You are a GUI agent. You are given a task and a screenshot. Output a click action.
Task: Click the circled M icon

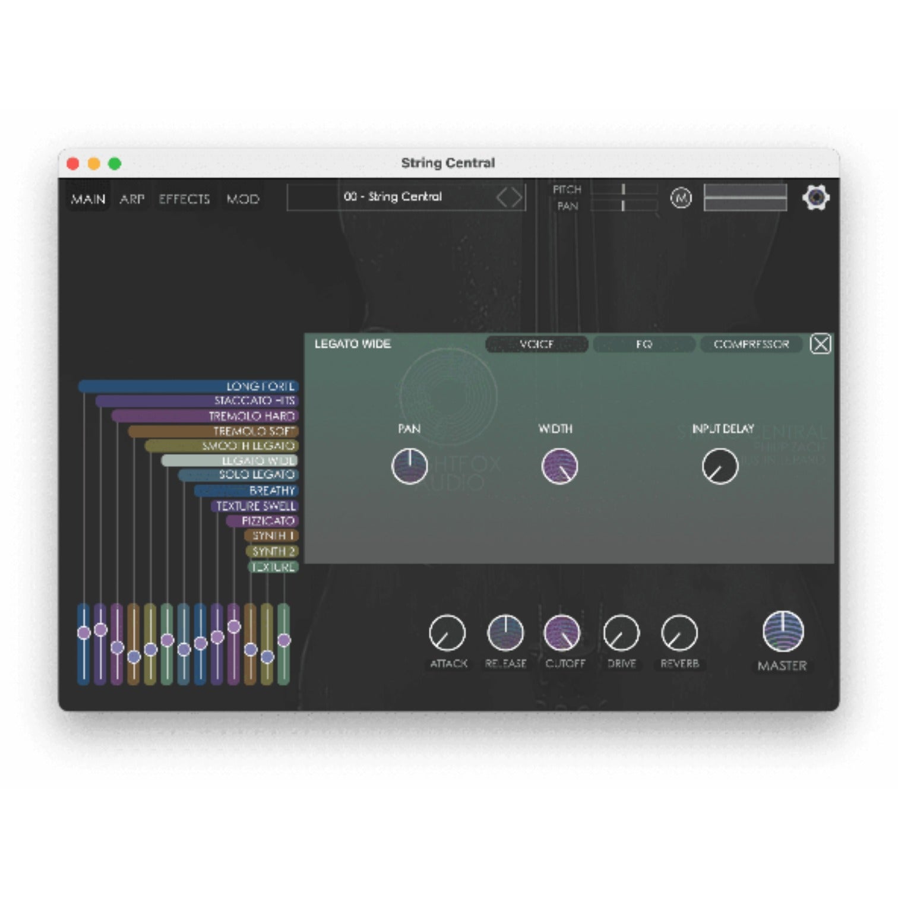(x=681, y=198)
